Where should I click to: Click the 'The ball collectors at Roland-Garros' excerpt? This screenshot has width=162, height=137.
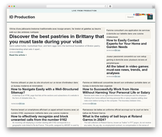[118, 124]
